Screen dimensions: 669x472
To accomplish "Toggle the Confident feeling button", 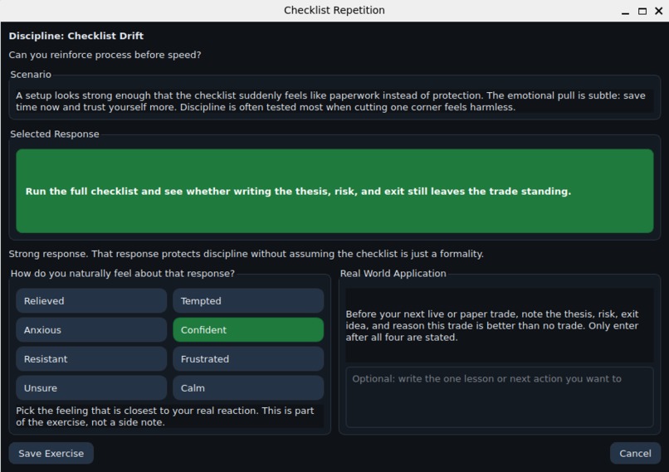I will [248, 329].
